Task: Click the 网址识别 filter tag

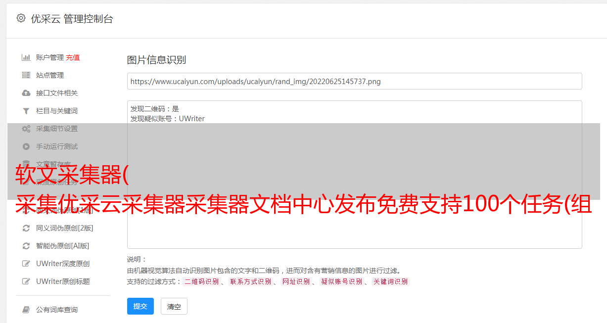Action: pos(296,281)
